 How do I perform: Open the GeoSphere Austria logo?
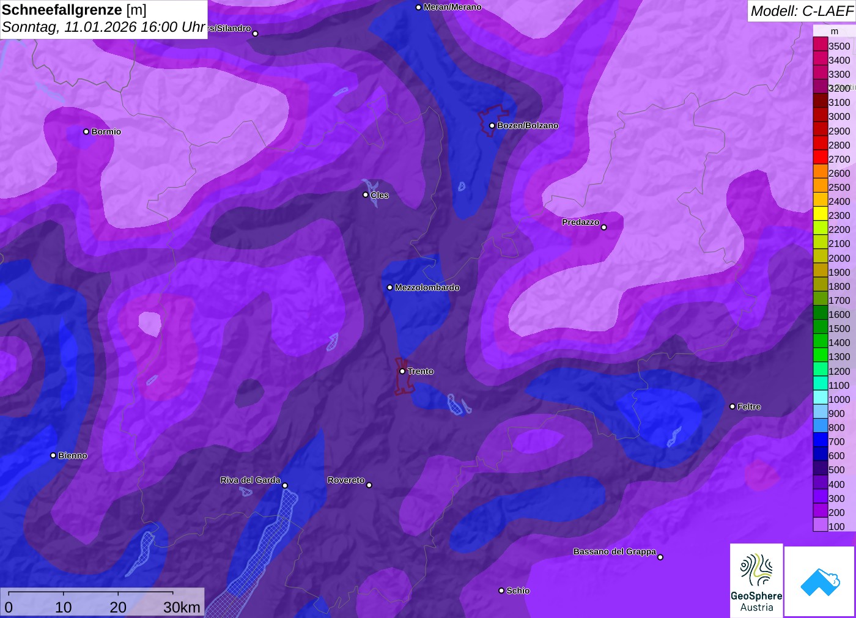756,580
